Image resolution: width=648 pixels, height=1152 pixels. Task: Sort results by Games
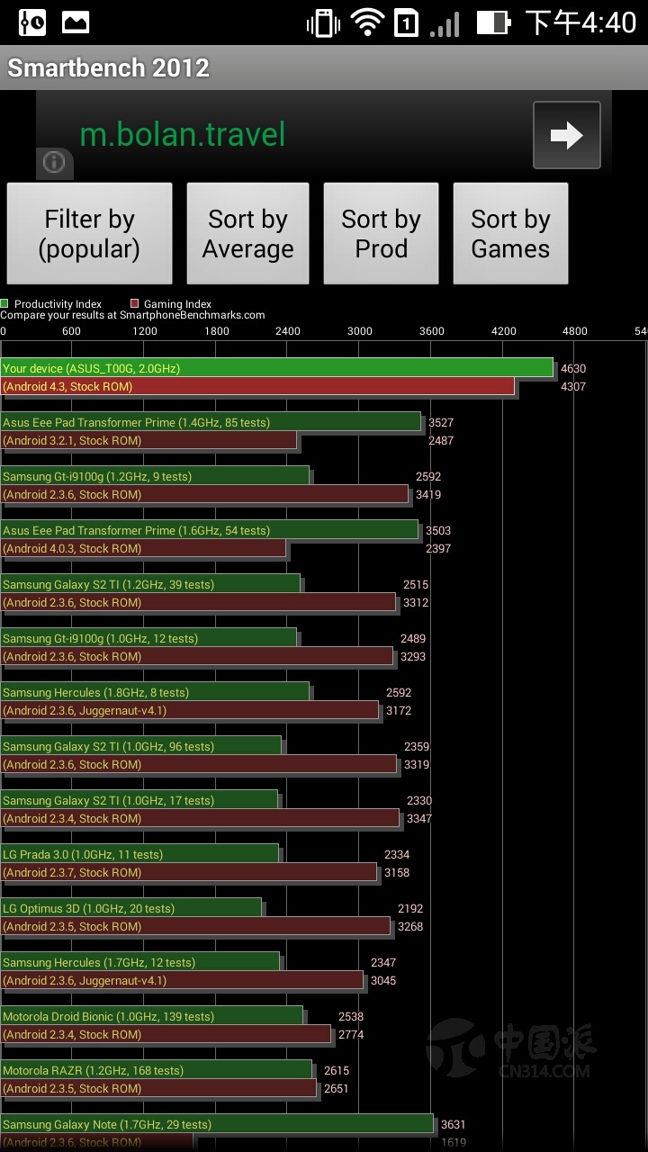pyautogui.click(x=510, y=233)
